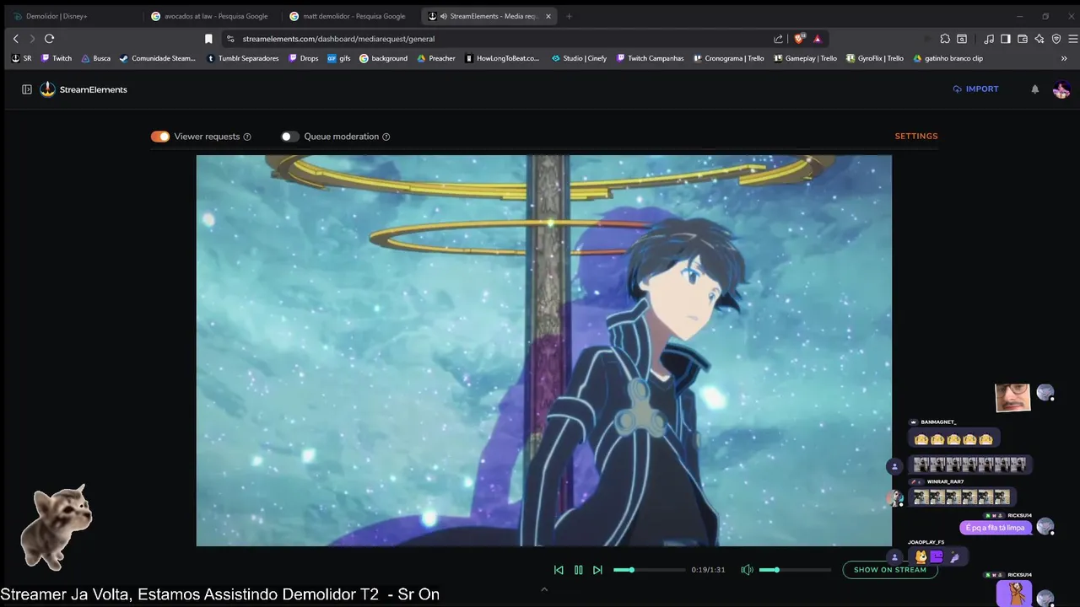
Task: Click the SHOW ON STREAM button
Action: [890, 570]
